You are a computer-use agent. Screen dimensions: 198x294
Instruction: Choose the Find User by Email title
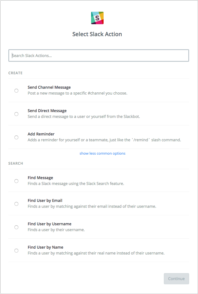[x=45, y=201]
